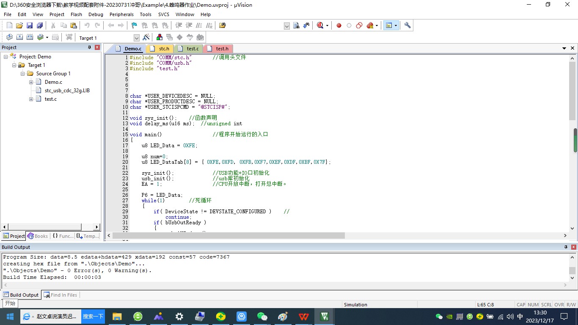Open the Peripherals menu
Image resolution: width=578 pixels, height=325 pixels.
tap(121, 14)
